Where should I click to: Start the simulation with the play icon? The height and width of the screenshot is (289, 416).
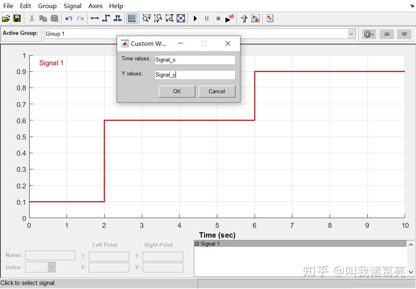[195, 18]
